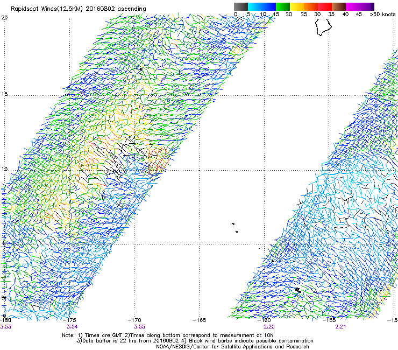This screenshot has width=398, height=350.
Task: Click the latitude label '10' on left axis
Action: click(x=4, y=169)
